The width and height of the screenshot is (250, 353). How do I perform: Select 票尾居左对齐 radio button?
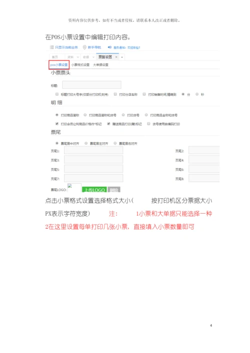(x=86, y=143)
